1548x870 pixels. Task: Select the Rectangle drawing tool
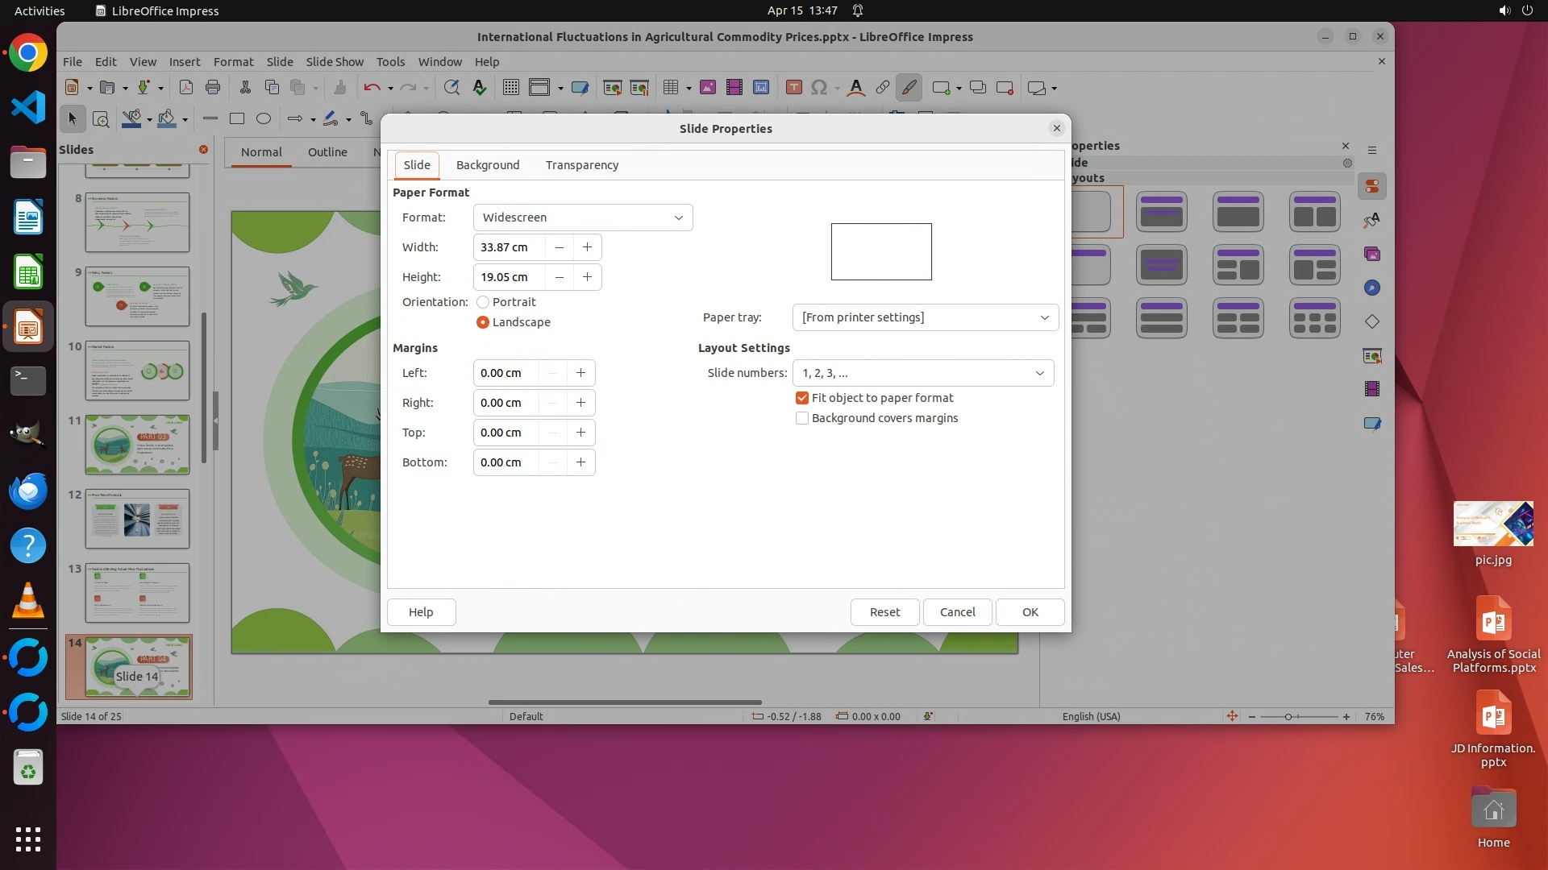(237, 119)
